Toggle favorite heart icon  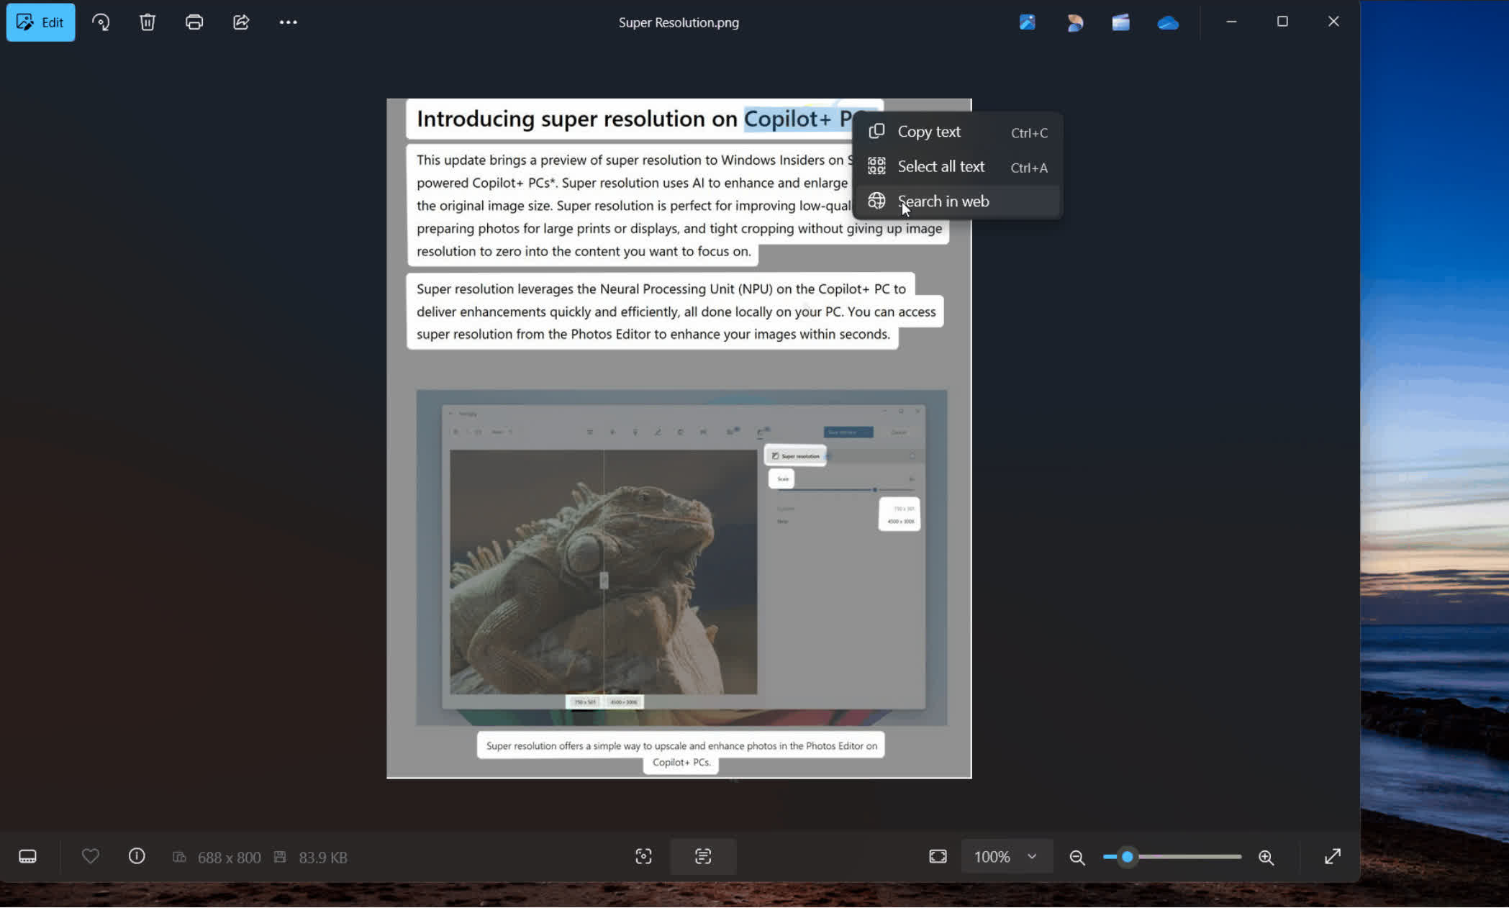click(x=91, y=856)
